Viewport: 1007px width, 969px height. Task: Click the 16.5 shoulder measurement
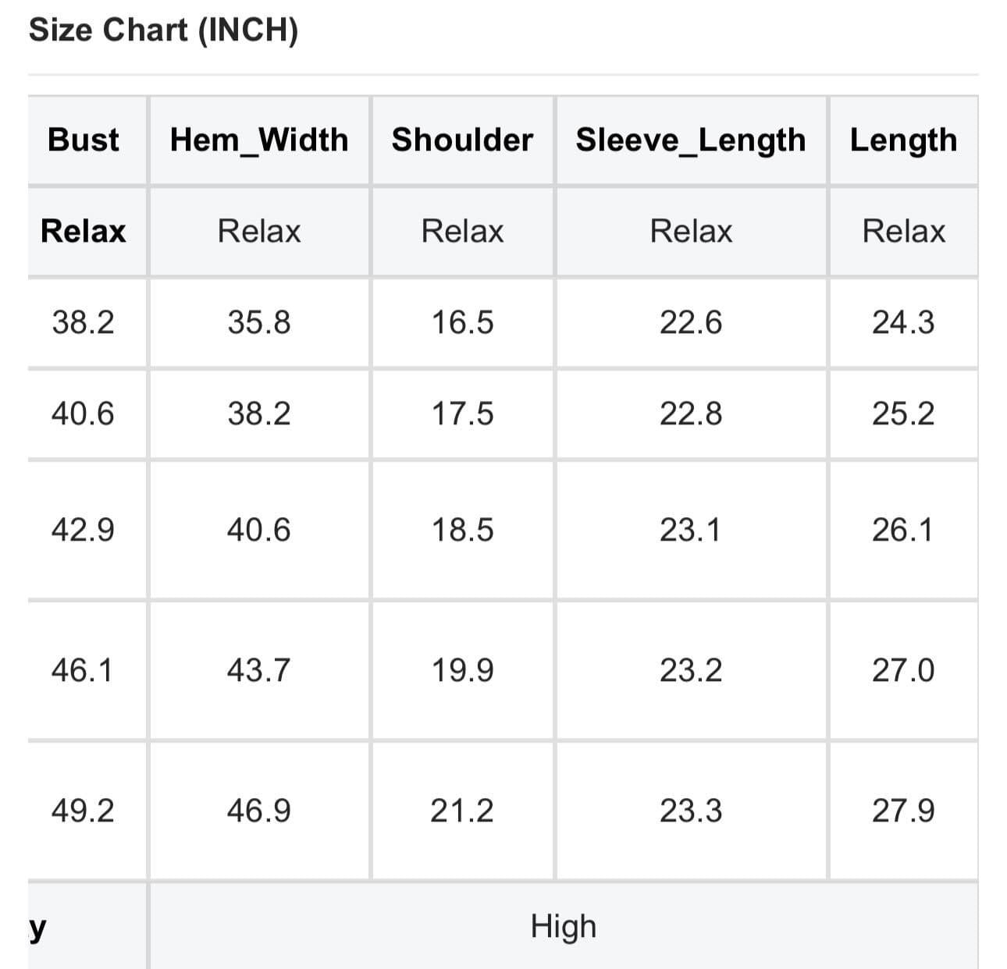pos(463,322)
